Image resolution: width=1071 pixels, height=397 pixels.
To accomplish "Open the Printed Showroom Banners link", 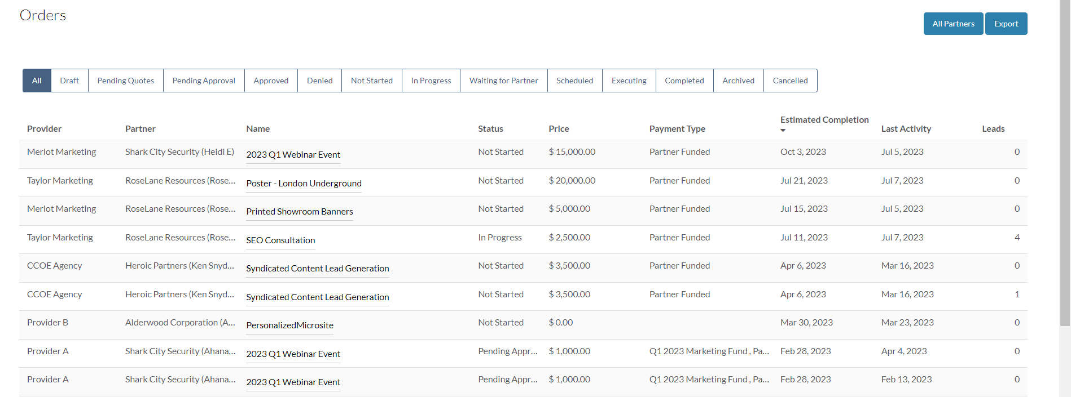I will 300,212.
